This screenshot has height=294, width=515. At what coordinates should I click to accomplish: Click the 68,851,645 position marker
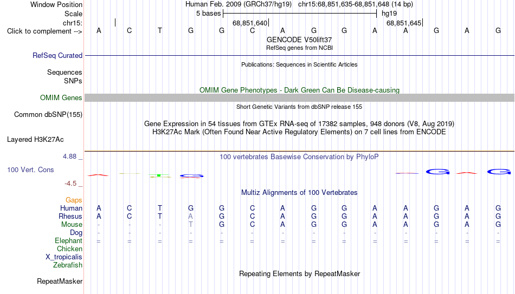(404, 23)
